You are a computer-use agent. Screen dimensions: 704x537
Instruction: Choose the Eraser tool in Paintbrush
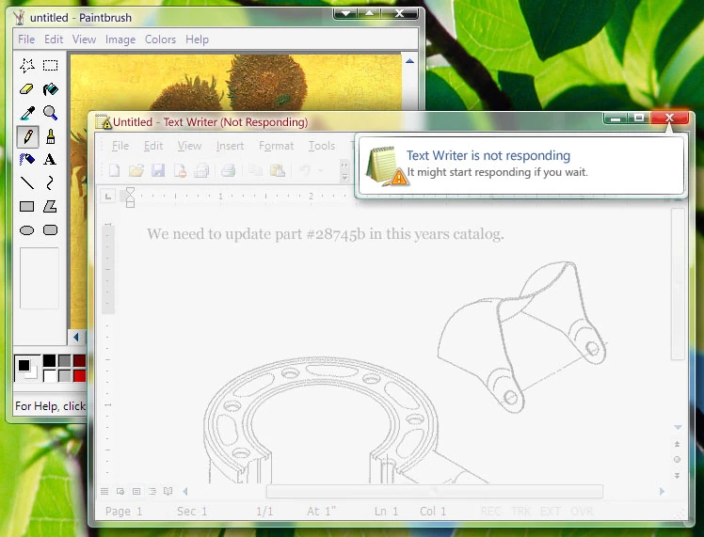click(x=27, y=88)
